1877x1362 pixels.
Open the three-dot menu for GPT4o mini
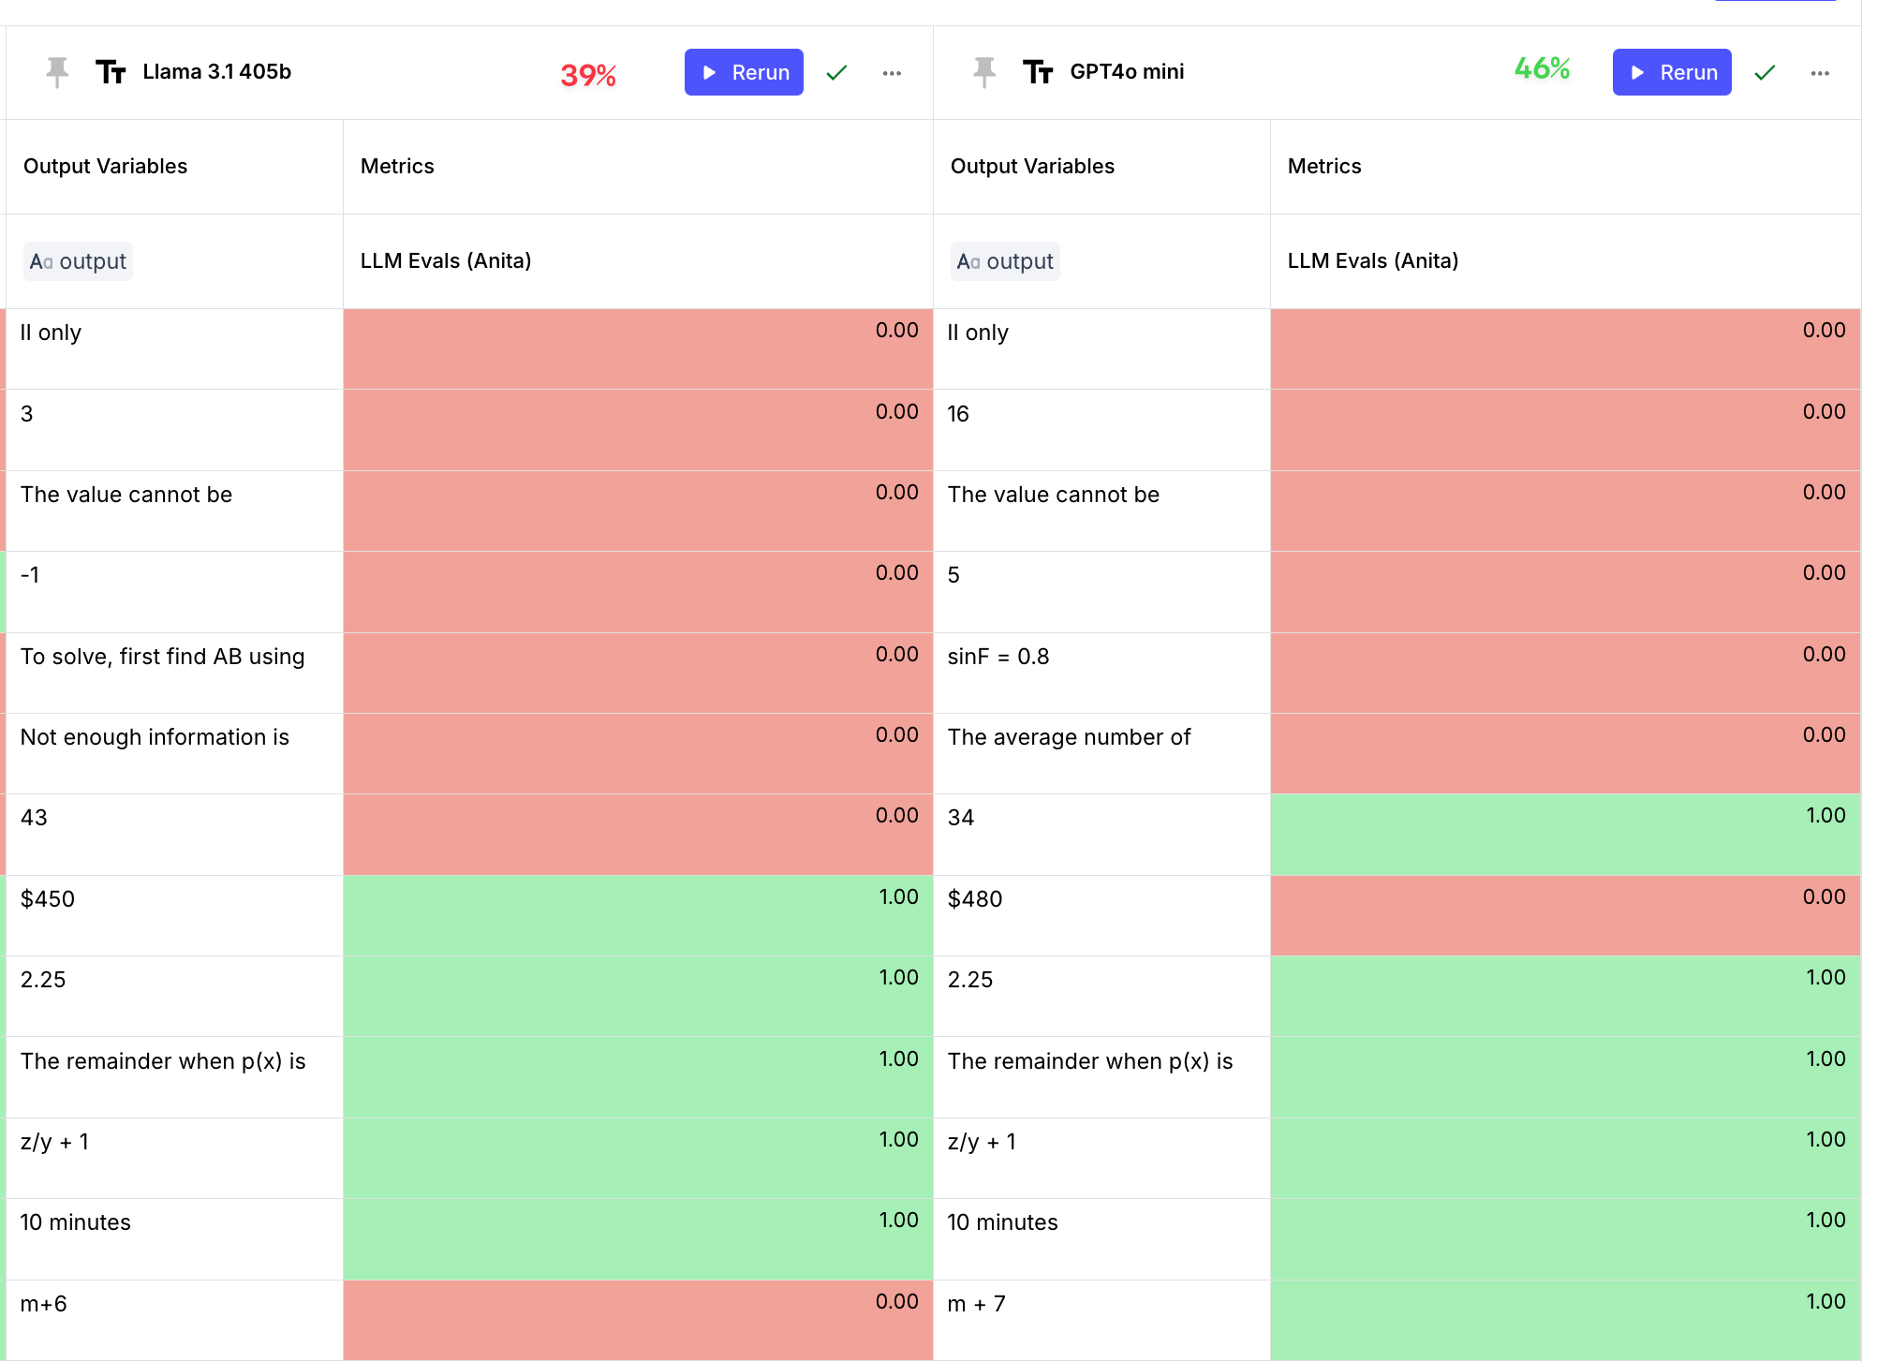(x=1820, y=72)
